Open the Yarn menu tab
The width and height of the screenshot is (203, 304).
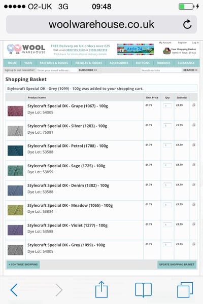pos(28,63)
